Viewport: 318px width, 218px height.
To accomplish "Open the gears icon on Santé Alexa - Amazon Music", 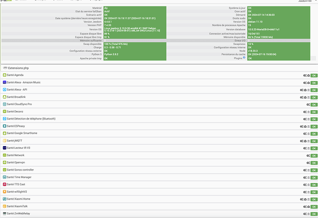I will click(305, 83).
